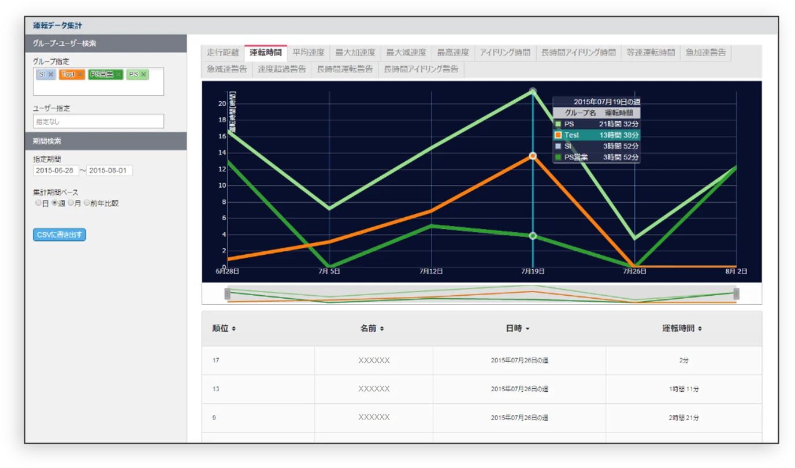Sort by 運転時間 column header arrows
This screenshot has width=795, height=468.
coord(700,329)
